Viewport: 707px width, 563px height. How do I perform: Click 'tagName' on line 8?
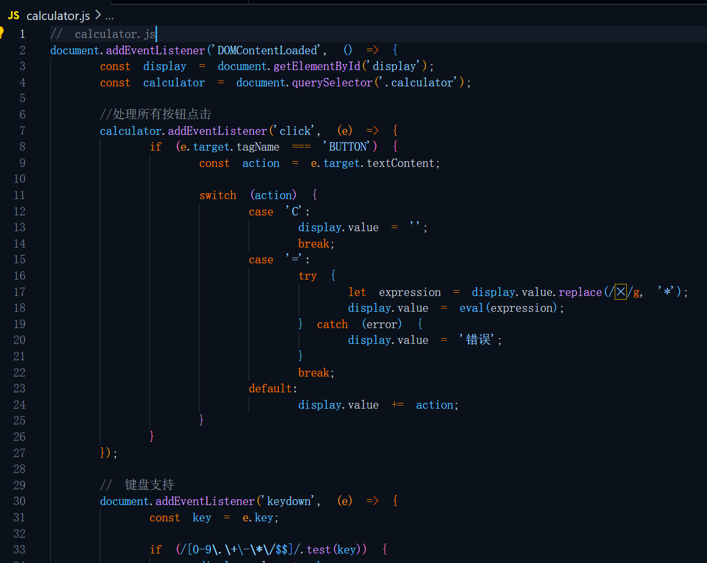pyautogui.click(x=258, y=147)
